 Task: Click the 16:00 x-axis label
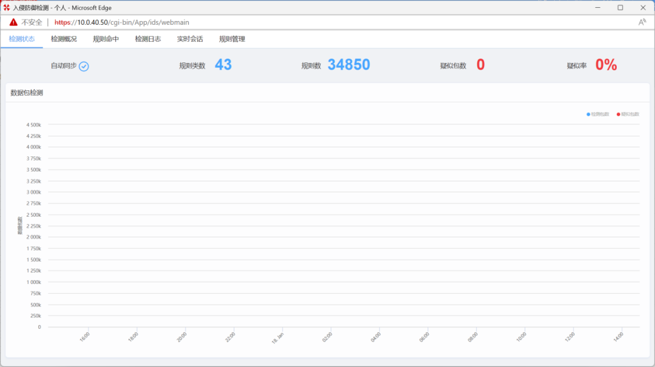(84, 337)
